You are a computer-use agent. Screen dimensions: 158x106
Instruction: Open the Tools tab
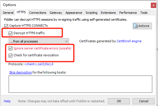tap(144, 13)
